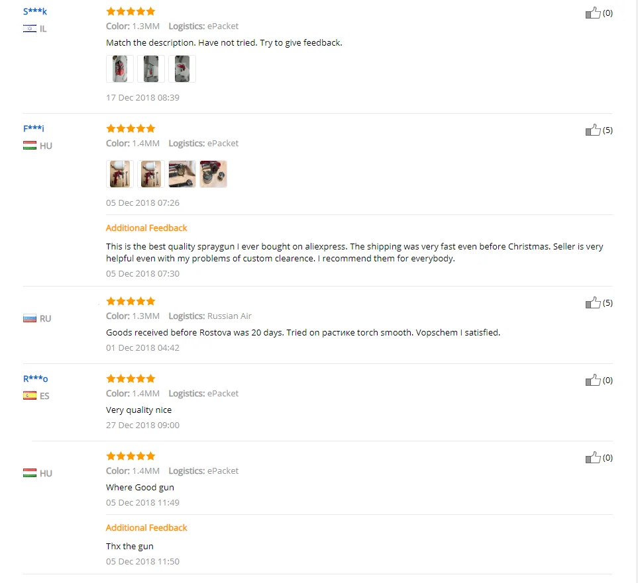This screenshot has height=583, width=638.
Task: Click thumbs-up on F***i's review
Action: (593, 130)
